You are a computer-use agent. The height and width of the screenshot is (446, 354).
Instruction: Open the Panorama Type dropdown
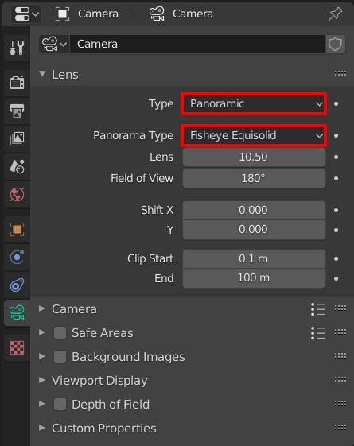pos(254,135)
